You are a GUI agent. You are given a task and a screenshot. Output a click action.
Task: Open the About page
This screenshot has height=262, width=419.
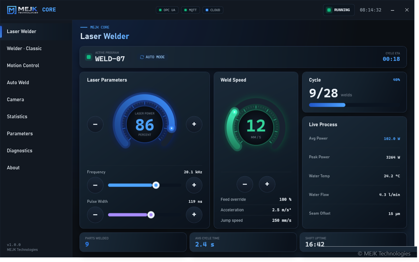point(36,168)
